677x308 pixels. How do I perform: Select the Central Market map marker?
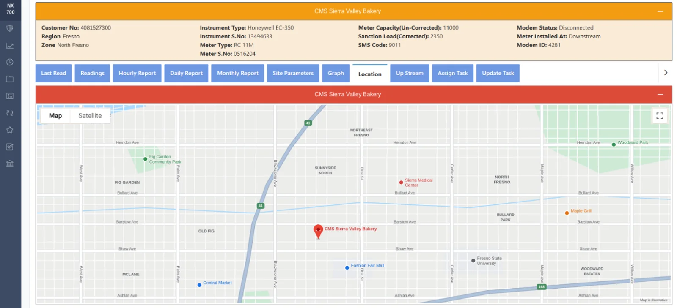(199, 285)
